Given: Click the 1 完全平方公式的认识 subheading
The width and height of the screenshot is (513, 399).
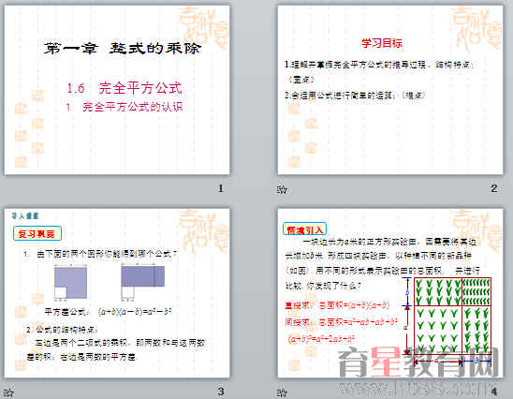Looking at the screenshot, I should 125,107.
